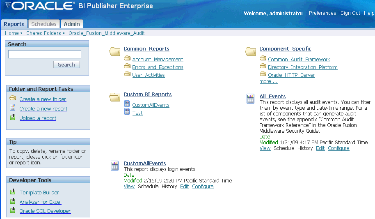Open the Template Builder link
Image resolution: width=375 pixels, height=219 pixels.
[39, 192]
